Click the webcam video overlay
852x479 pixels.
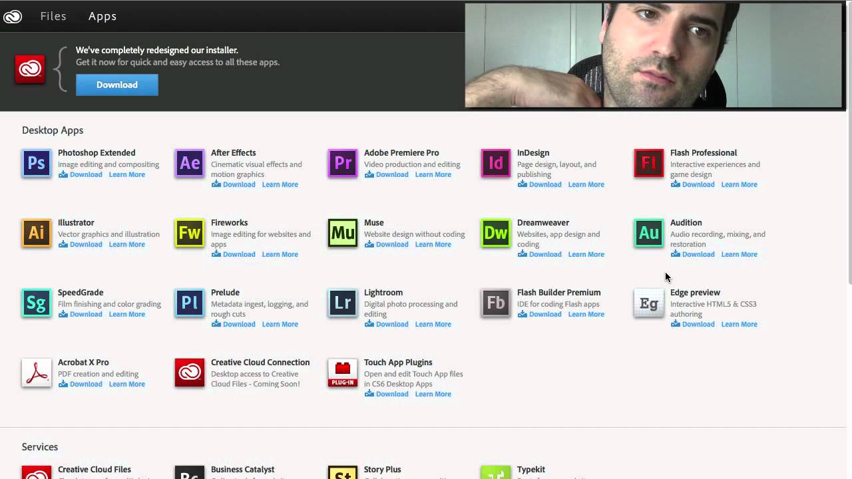(654, 55)
